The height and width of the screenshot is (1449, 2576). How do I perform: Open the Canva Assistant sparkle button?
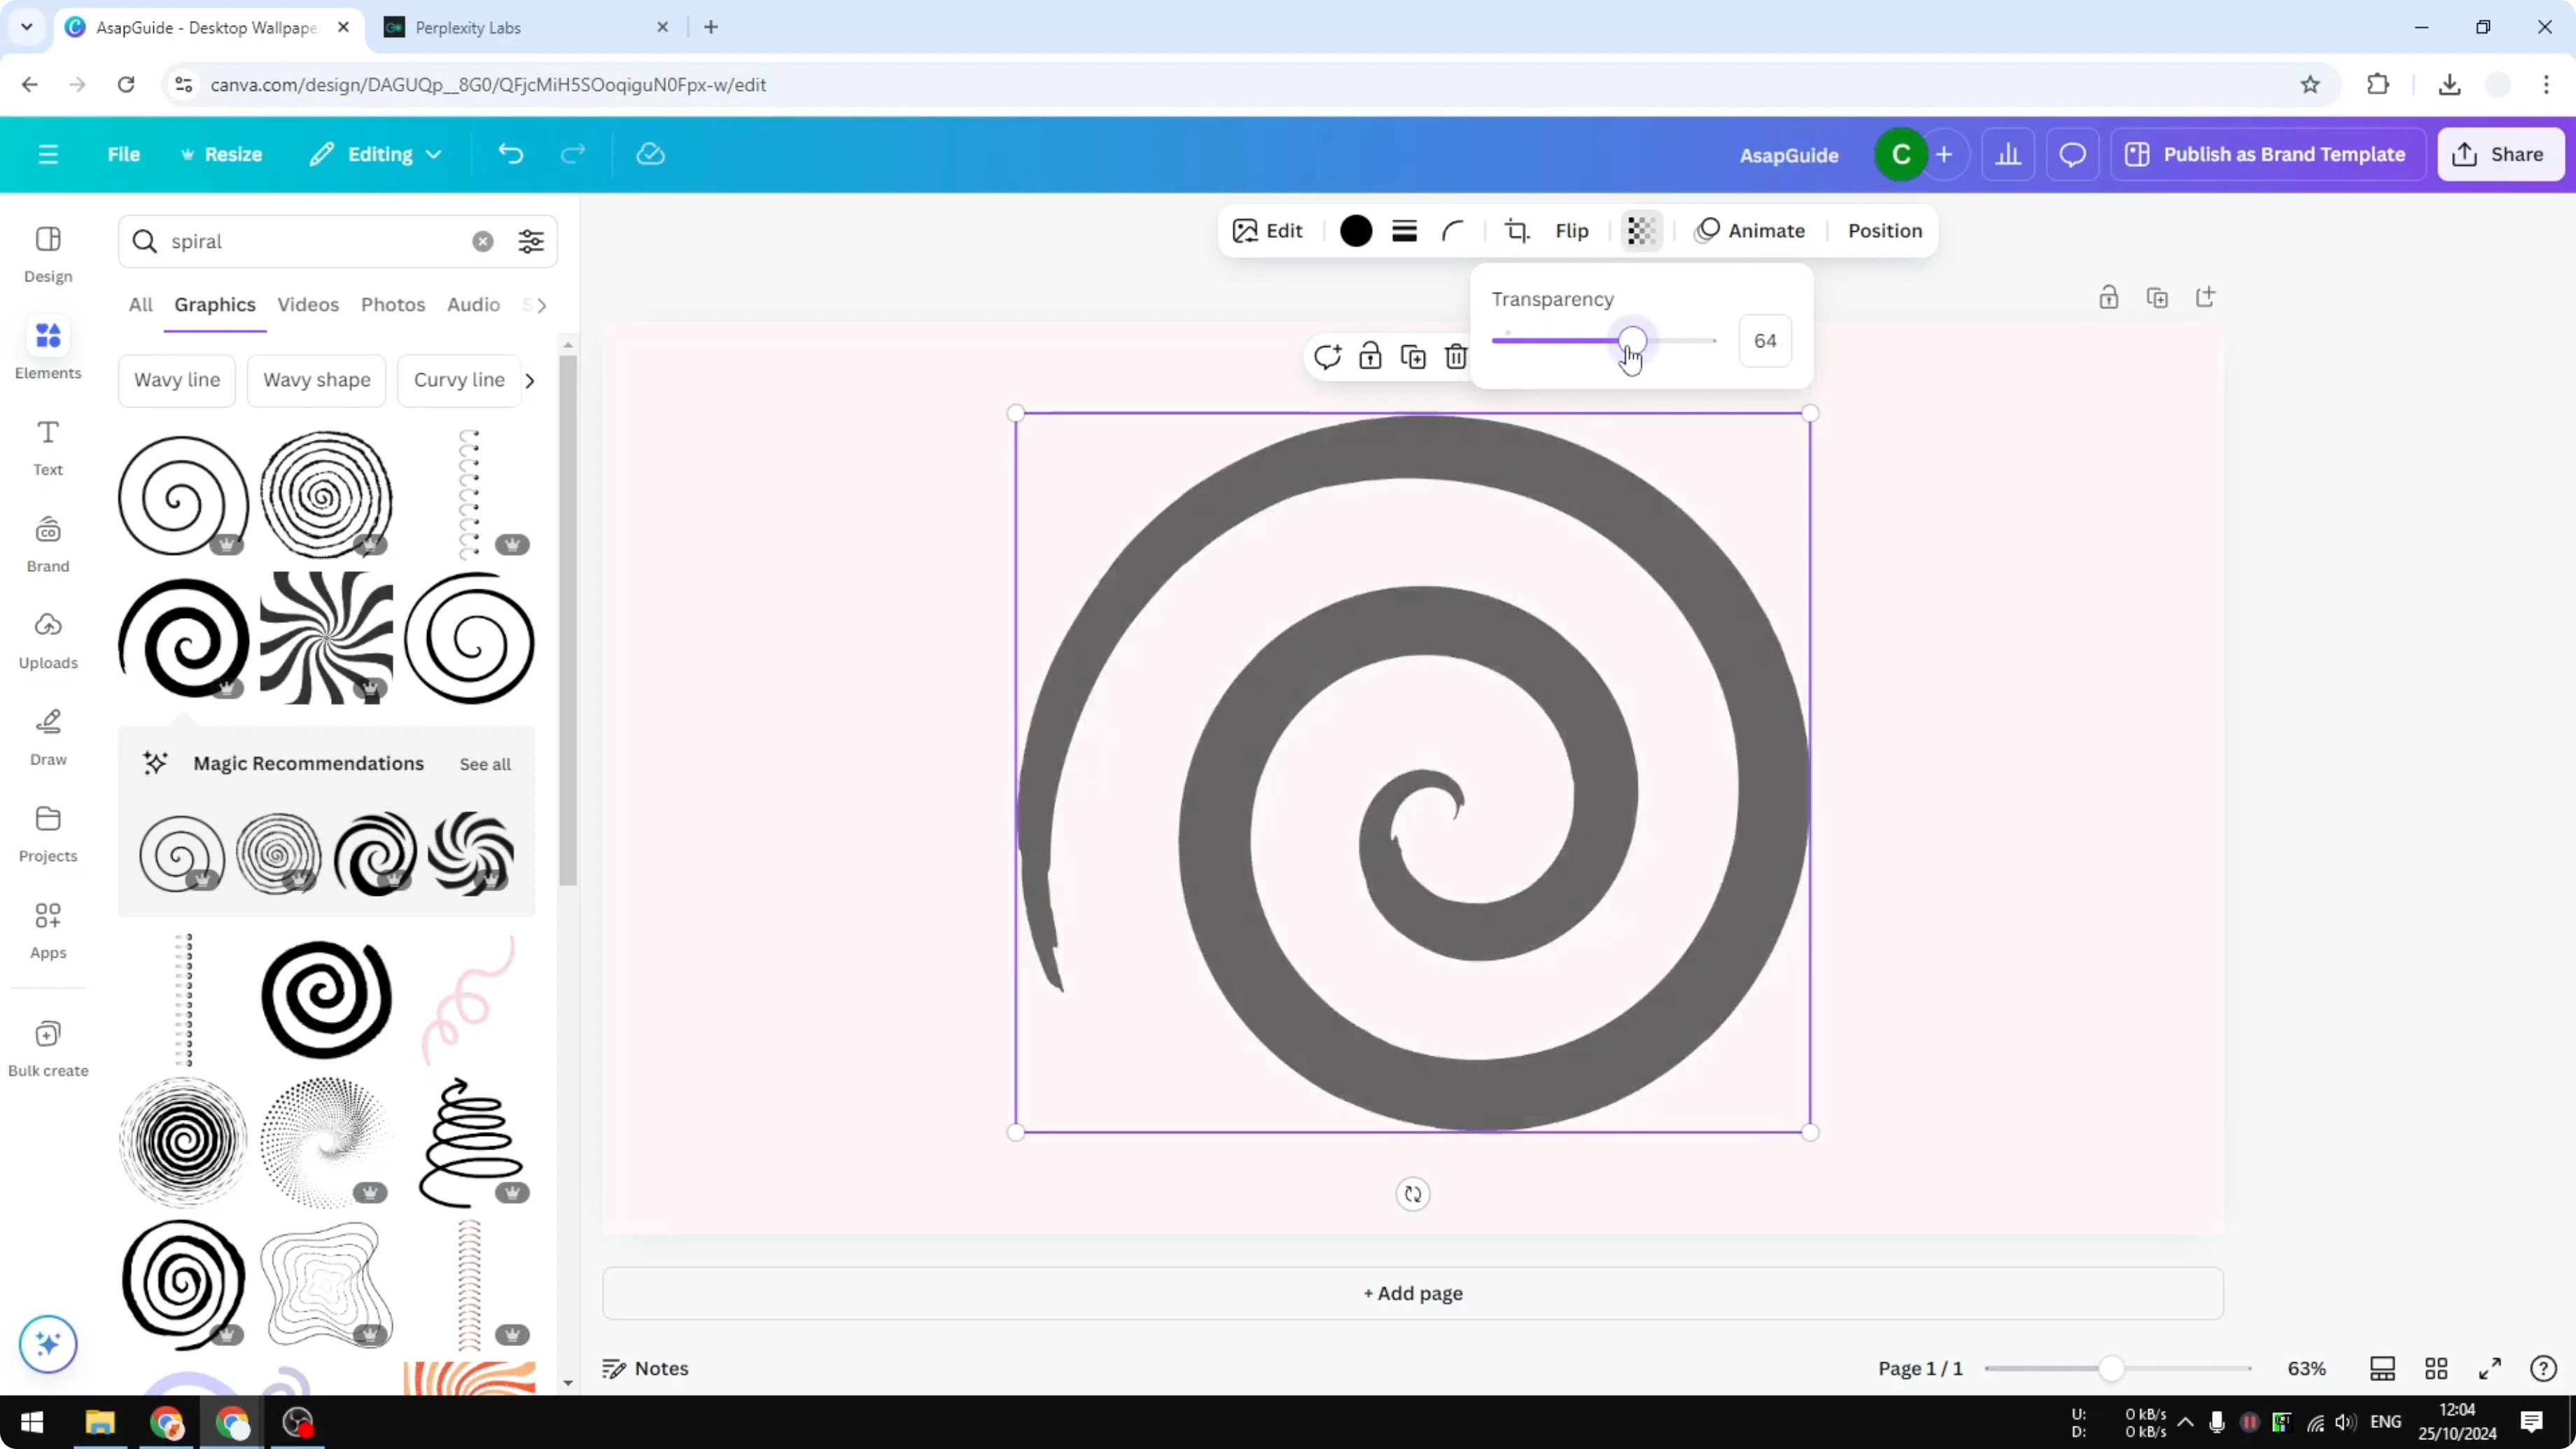click(47, 1344)
